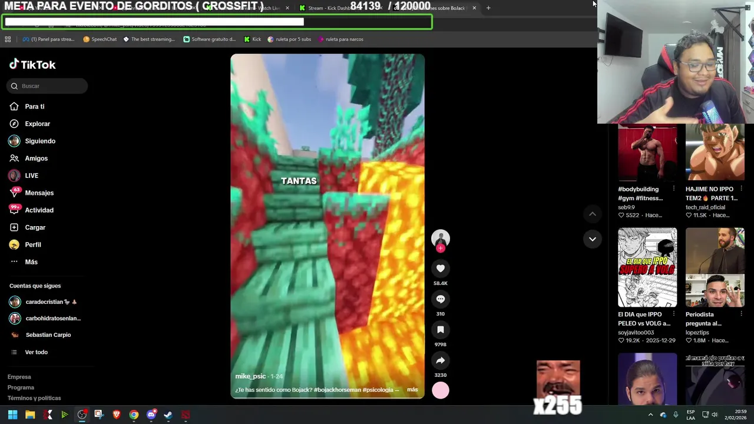Open lopeztips author link
This screenshot has width=754, height=424.
tap(697, 333)
